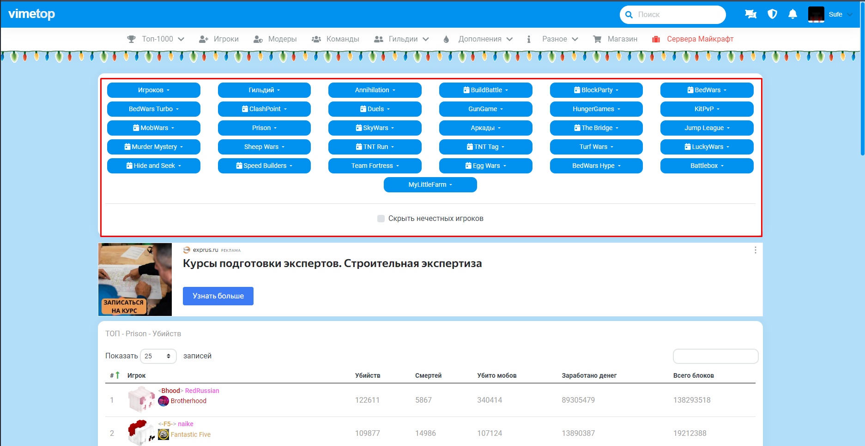Click the Brotherhood guild icon

tap(163, 401)
